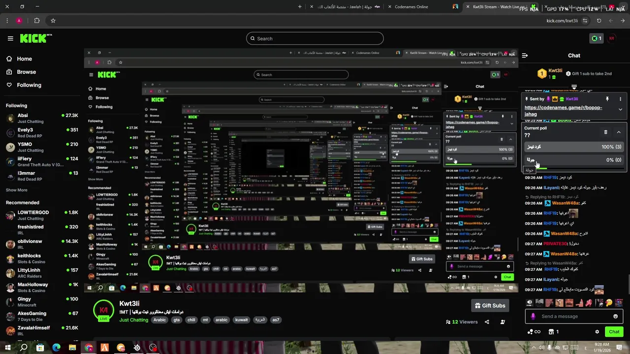Bookmark page with the star icon
This screenshot has height=354, width=630.
coord(53,21)
